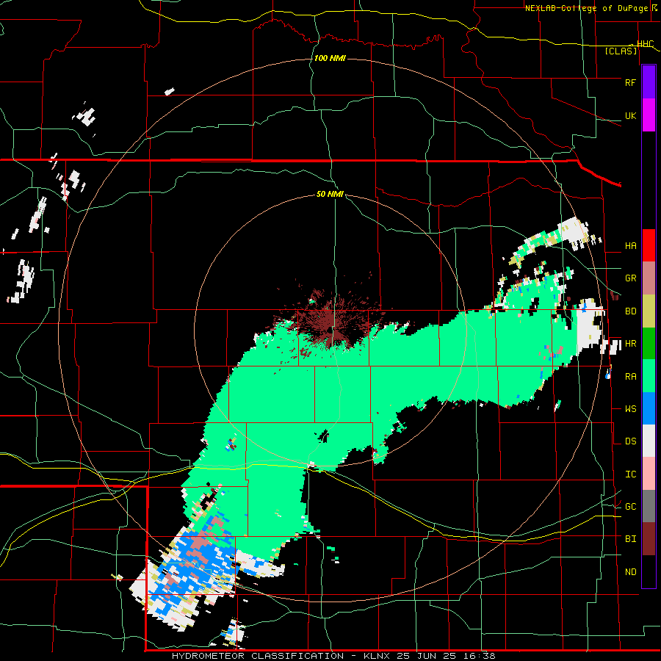
Task: Click the GC legend label
Action: click(630, 507)
